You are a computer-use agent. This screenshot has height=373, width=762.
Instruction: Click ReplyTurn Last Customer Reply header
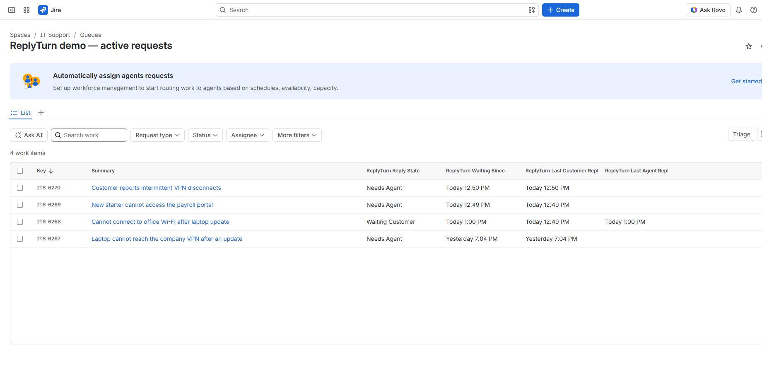562,171
